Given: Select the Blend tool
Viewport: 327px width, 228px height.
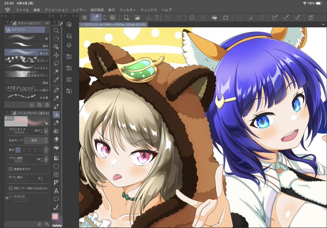Looking at the screenshot, I should pos(56,131).
